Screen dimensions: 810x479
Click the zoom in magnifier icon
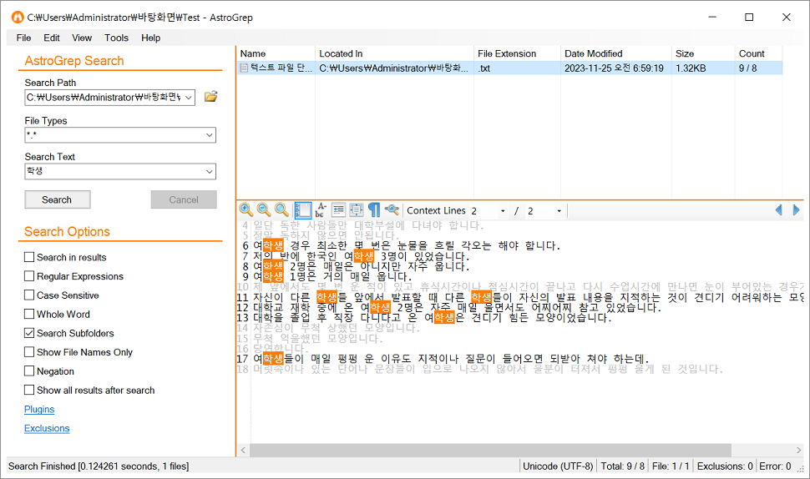(x=246, y=209)
